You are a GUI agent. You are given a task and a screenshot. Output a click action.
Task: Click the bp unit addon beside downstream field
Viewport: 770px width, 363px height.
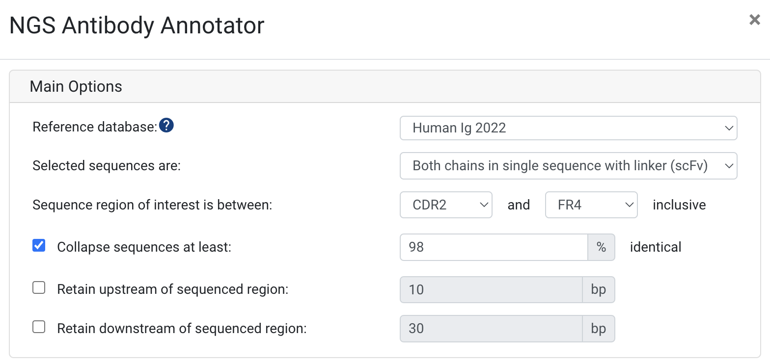point(599,328)
